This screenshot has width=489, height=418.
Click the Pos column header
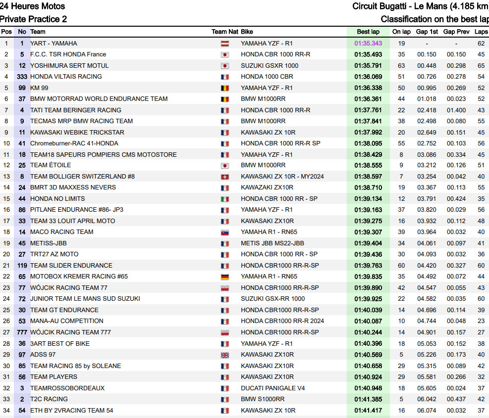click(6, 32)
